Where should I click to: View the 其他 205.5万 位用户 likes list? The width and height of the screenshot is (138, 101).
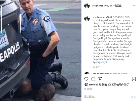coord(113,84)
